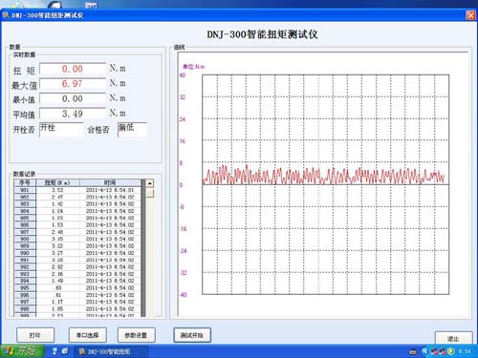Image resolution: width=478 pixels, height=358 pixels.
Task: Click the 开栓否 status field
Action: coord(61,130)
